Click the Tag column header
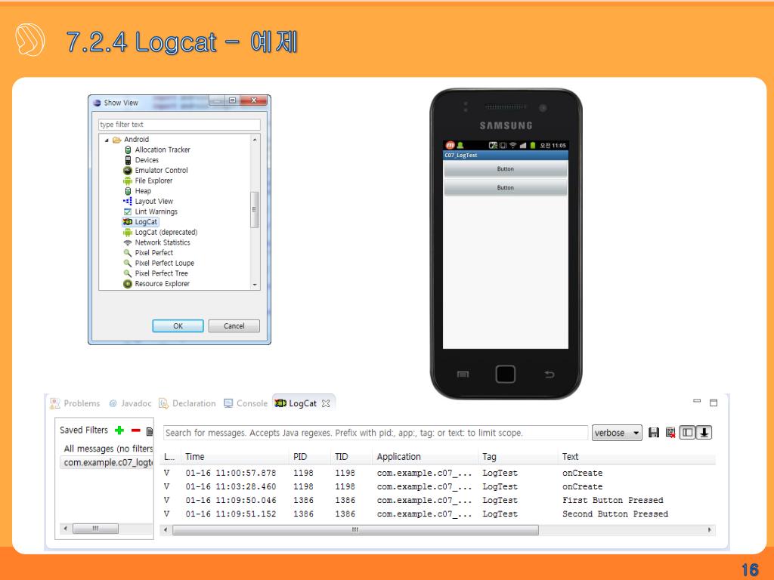The width and height of the screenshot is (774, 580). coord(519,457)
